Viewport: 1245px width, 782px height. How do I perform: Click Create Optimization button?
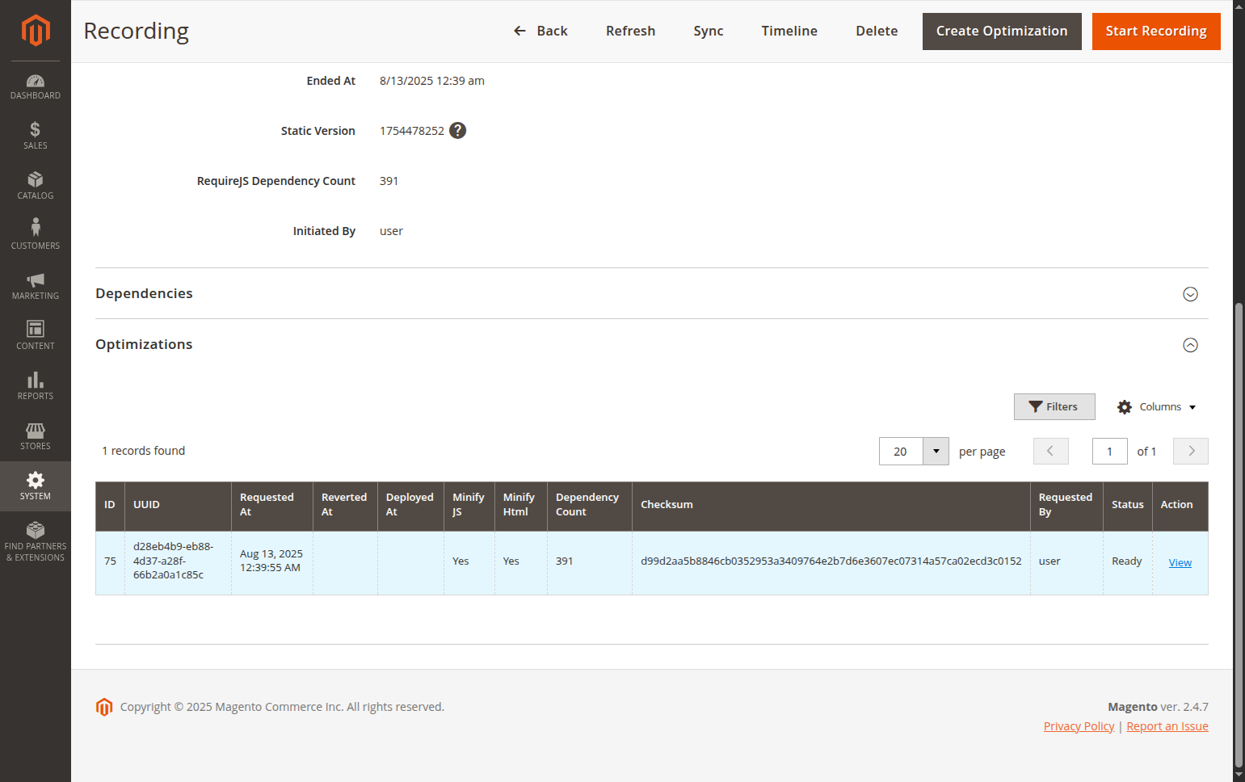[x=1002, y=32]
